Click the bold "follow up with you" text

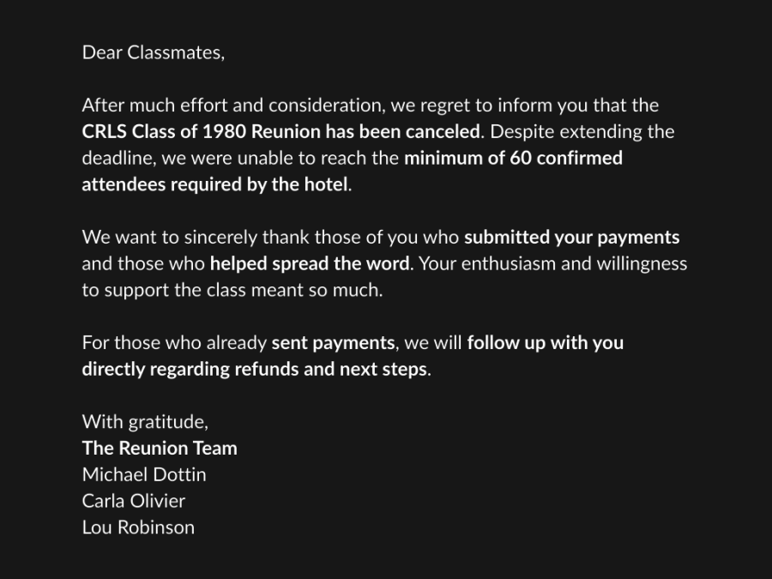545,343
